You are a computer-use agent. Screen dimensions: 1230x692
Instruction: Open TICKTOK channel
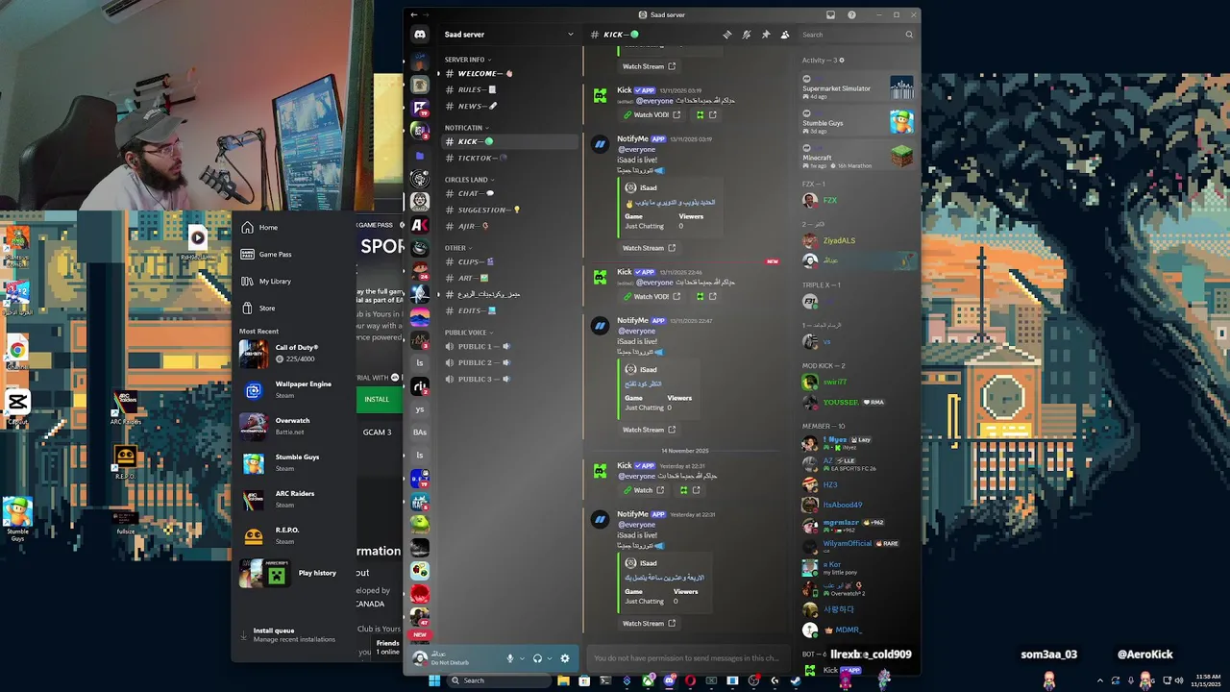[x=509, y=158]
